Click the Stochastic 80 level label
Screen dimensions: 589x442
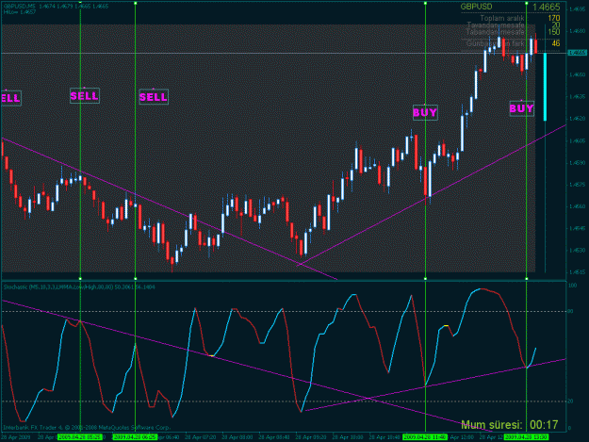click(570, 311)
